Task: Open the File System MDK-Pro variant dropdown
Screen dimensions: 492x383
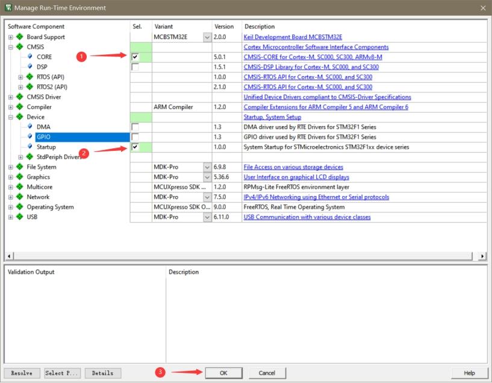Action: coord(207,167)
